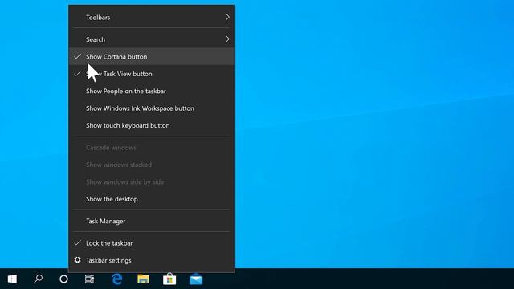Screen dimensions: 514x289
Task: Uncheck Show Cortana button
Action: 152,56
